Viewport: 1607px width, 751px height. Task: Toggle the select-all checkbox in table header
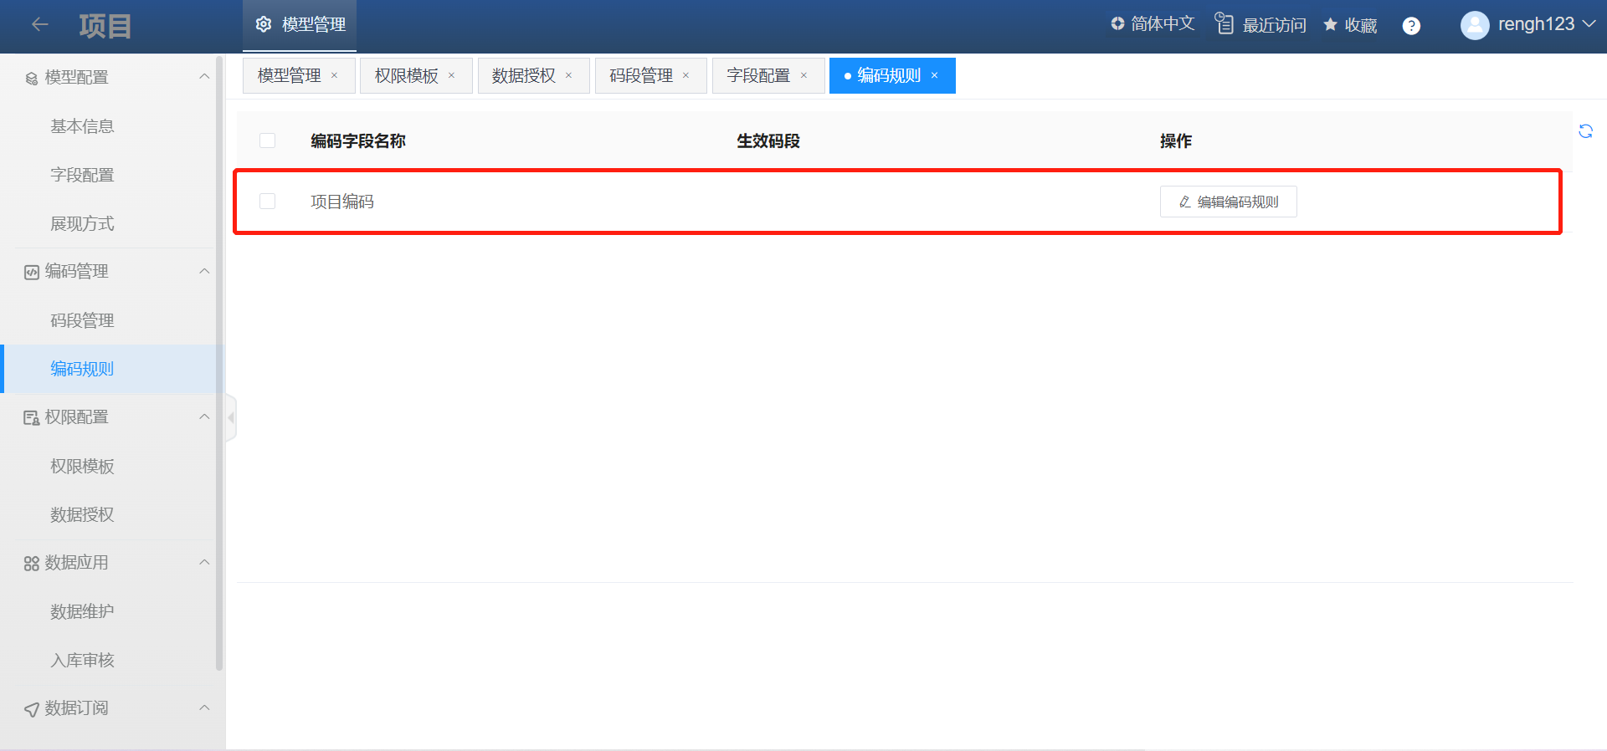tap(268, 140)
